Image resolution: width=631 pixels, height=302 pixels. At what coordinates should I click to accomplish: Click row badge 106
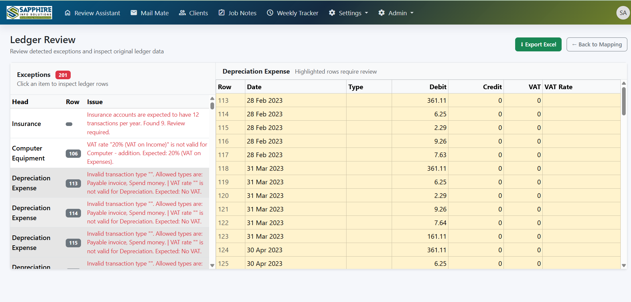pos(73,153)
